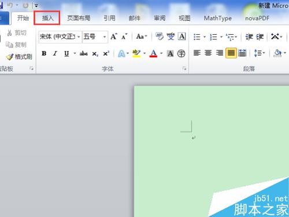
Task: Open clipboard group dialog launcher
Action: coord(31,68)
